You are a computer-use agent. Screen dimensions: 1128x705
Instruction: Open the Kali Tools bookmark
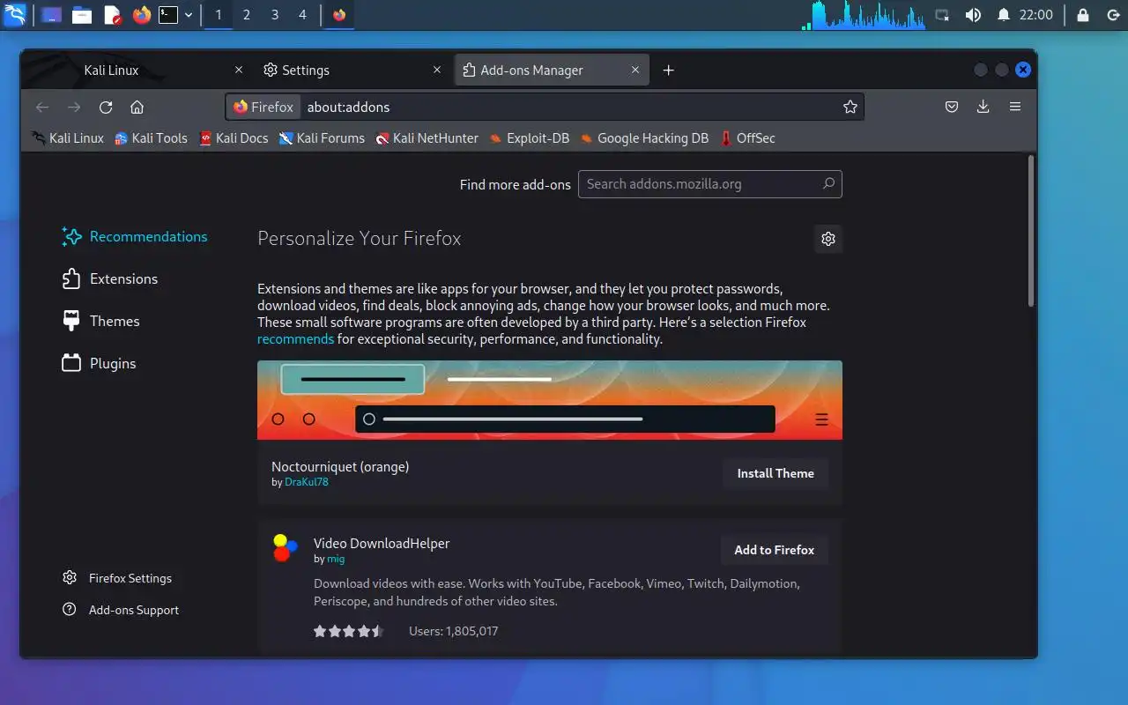click(151, 138)
